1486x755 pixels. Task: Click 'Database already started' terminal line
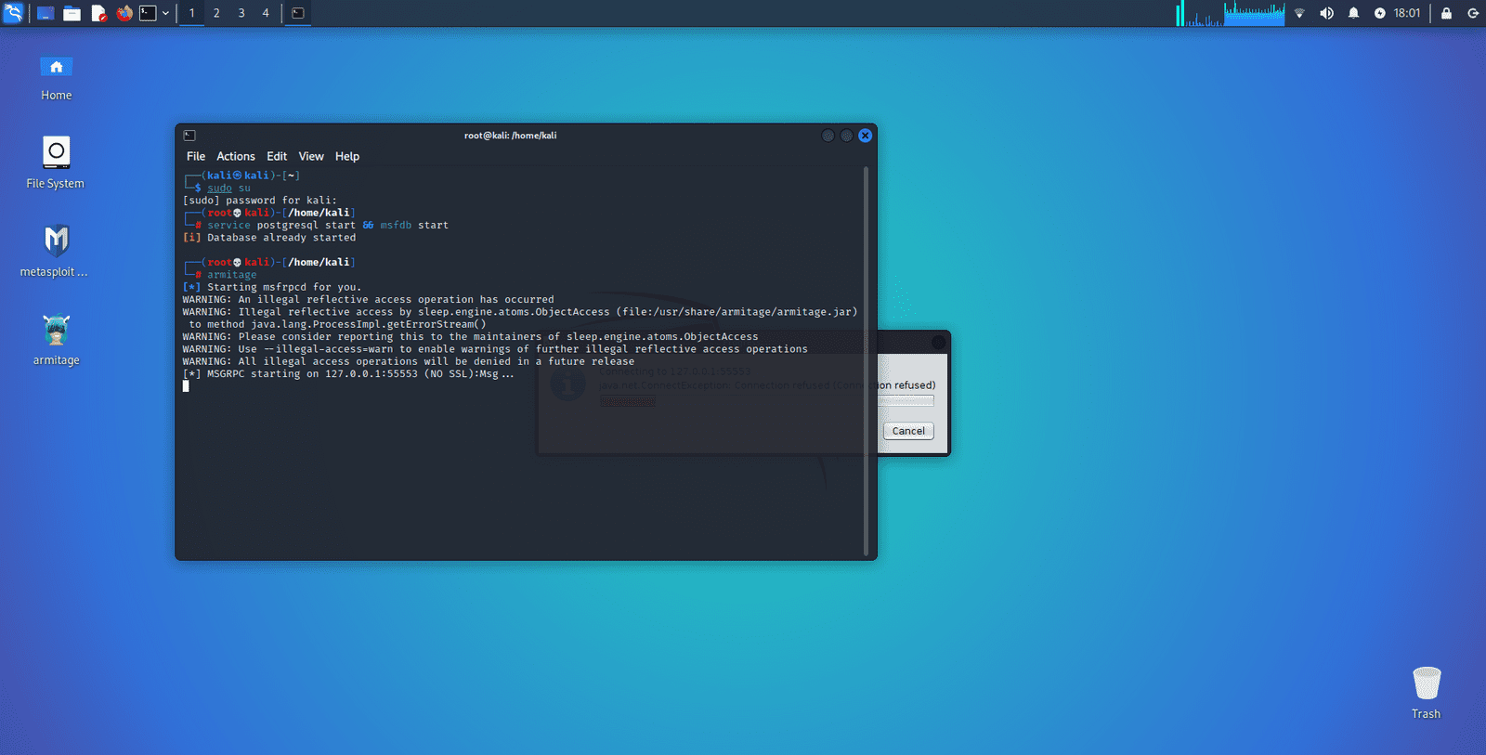click(x=269, y=238)
